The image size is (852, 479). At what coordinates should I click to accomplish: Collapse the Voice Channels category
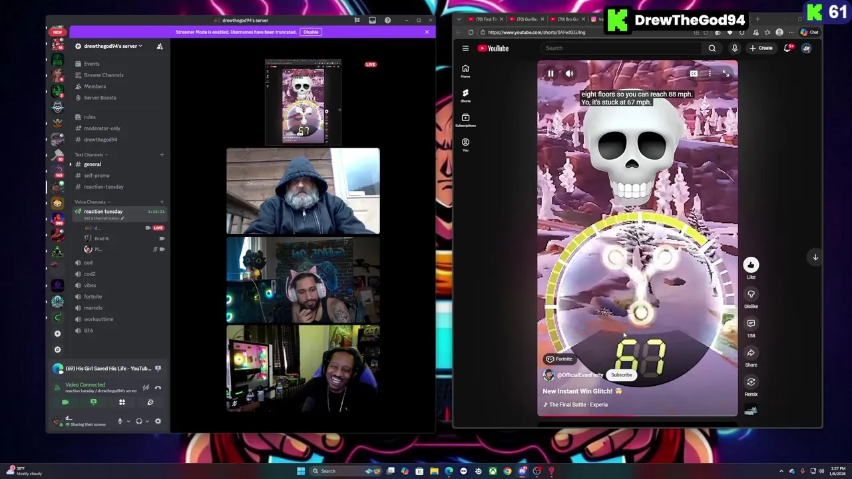93,202
